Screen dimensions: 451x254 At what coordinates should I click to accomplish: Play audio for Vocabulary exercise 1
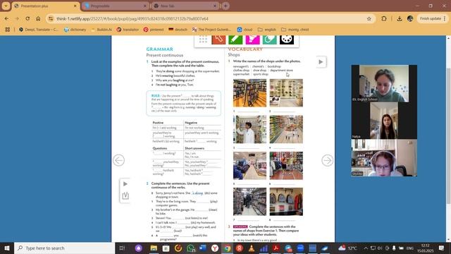point(321,61)
